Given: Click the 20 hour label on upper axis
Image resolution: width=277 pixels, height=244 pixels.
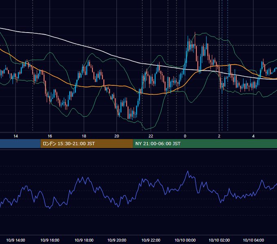Looking at the screenshot, I should tap(117, 136).
